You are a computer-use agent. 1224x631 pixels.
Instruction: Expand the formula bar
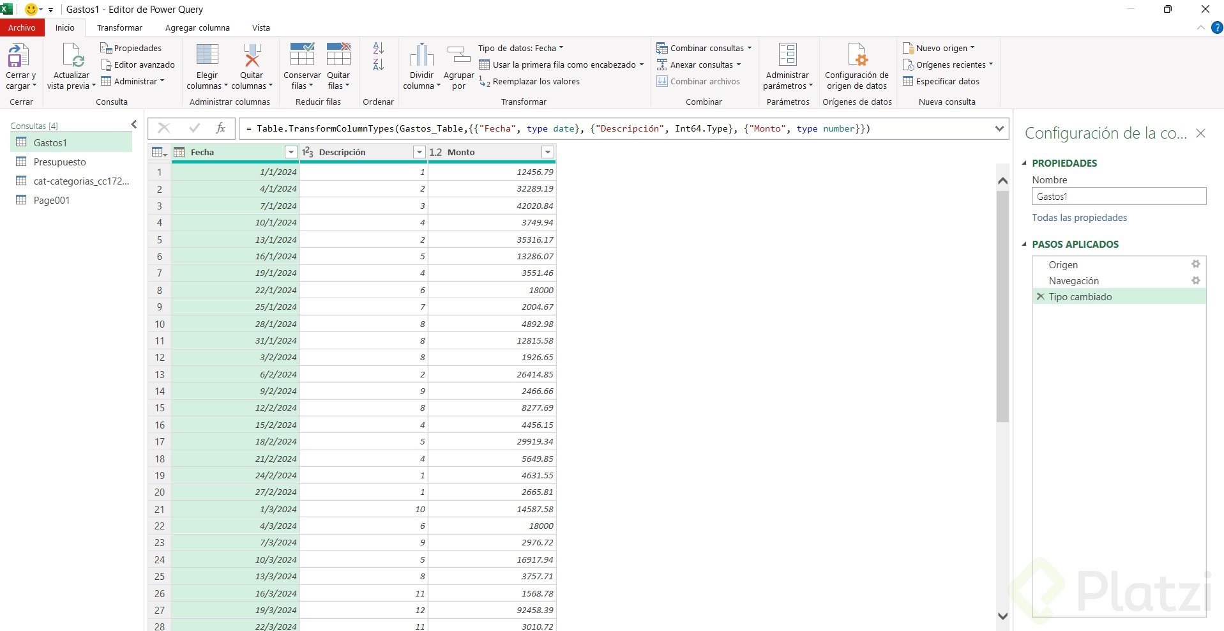pos(999,129)
